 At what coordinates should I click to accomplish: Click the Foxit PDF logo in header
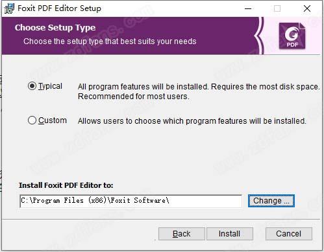292,36
